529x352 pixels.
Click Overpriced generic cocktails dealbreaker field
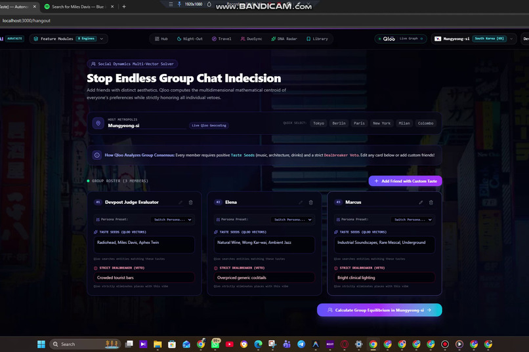coord(264,277)
